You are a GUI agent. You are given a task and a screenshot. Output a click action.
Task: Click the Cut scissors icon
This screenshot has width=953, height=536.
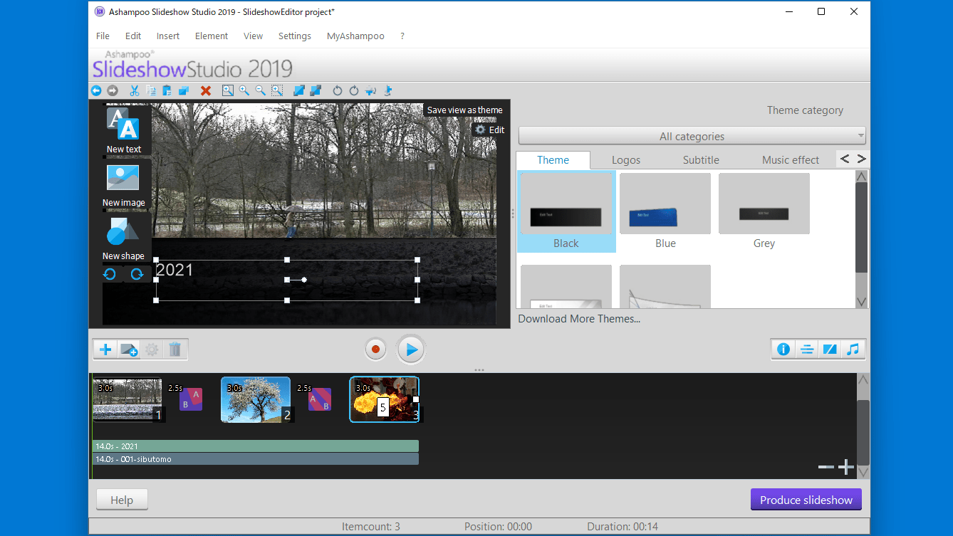[x=134, y=90]
